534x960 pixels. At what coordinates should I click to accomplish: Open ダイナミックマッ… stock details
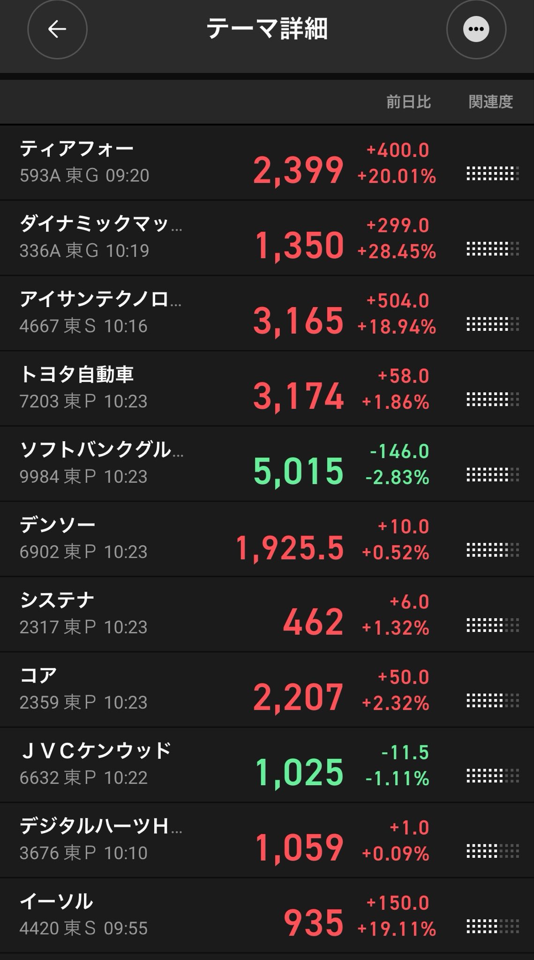pos(267,238)
